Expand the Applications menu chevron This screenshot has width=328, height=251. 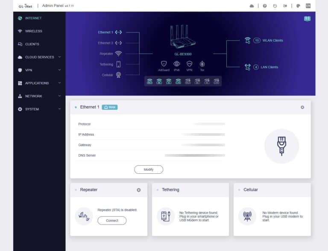point(59,83)
